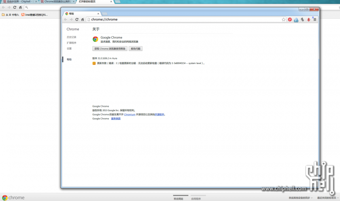Viewport: 340px width, 201px height.
Task: Open 历史记录 in Chrome sidebar
Action: point(71,37)
